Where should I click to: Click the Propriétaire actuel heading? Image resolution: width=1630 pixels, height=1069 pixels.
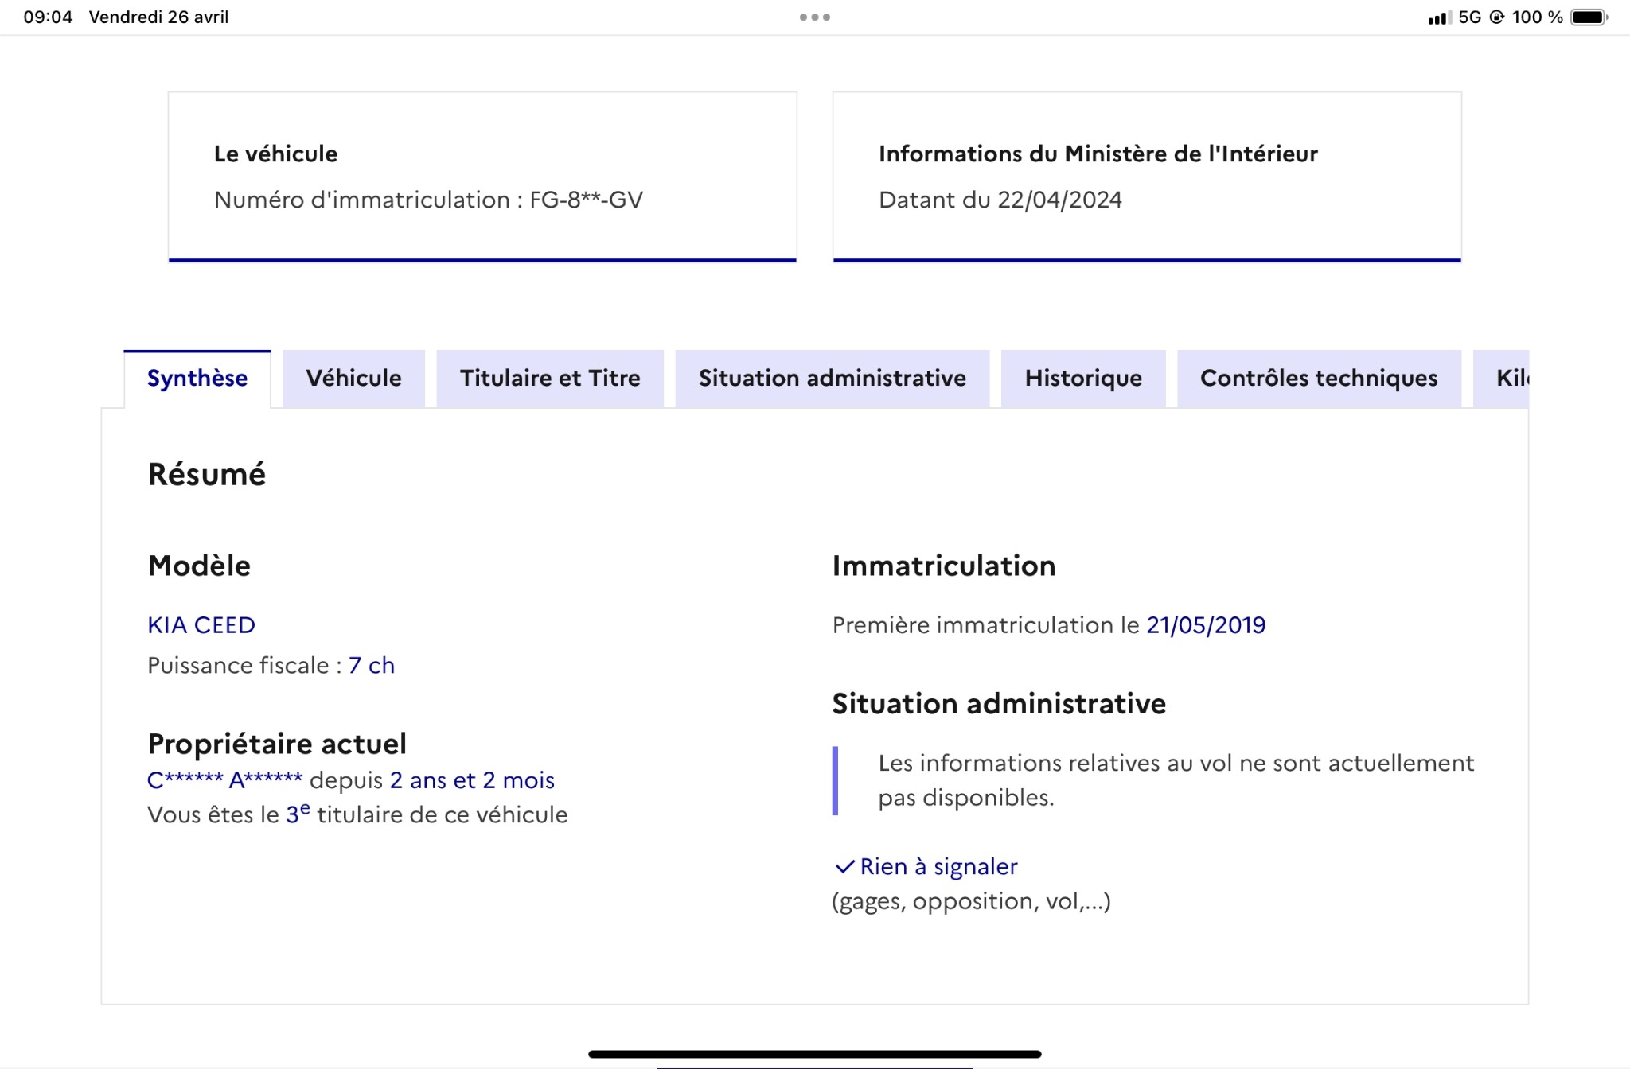277,744
